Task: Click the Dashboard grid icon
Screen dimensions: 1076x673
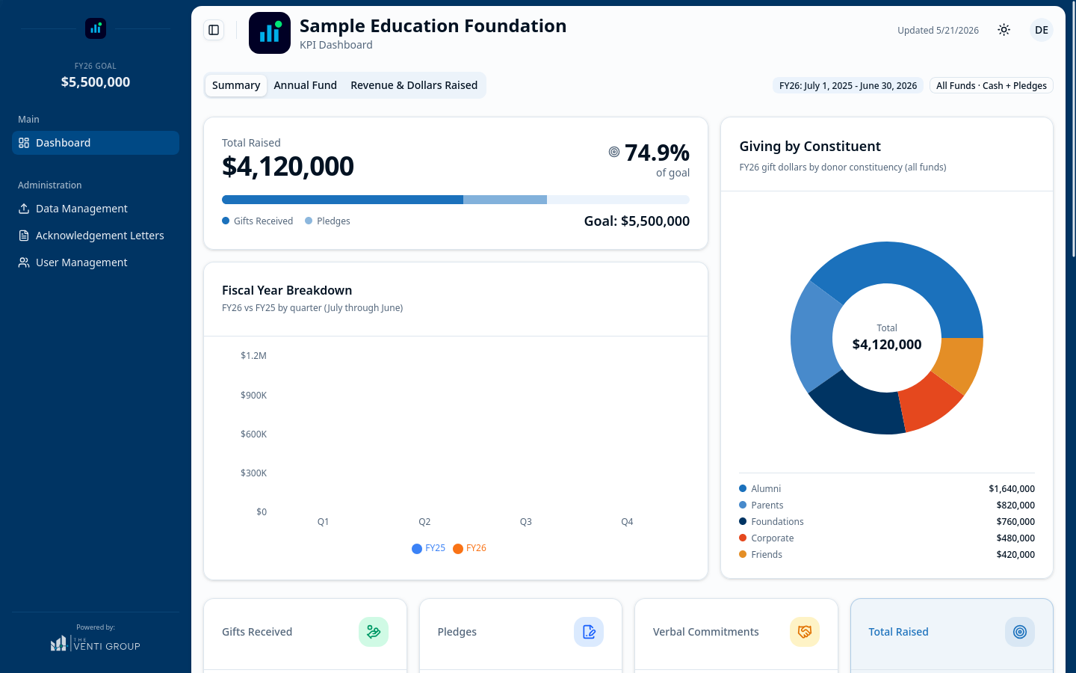Action: pyautogui.click(x=24, y=143)
